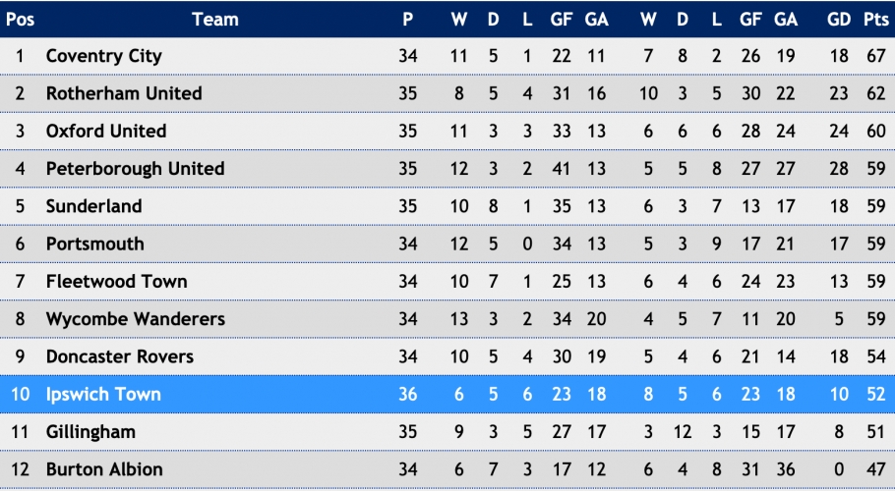This screenshot has width=895, height=491.
Task: Click the P (played) column header
Action: pos(407,20)
